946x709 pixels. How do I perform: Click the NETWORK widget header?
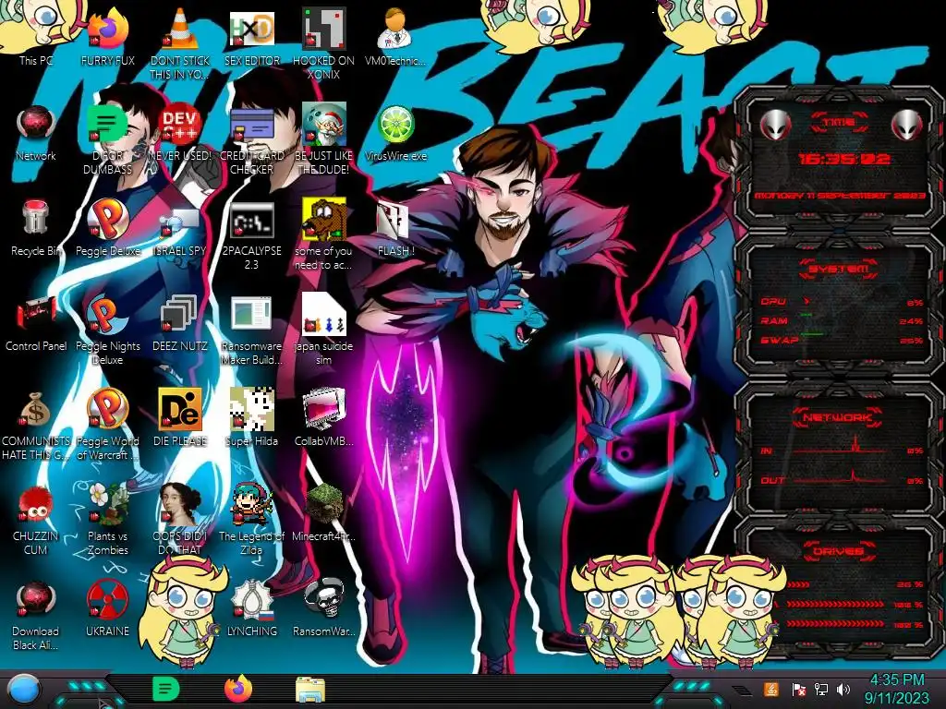838,416
